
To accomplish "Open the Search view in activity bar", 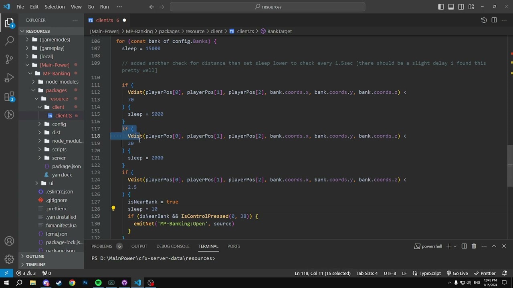I will [9, 41].
